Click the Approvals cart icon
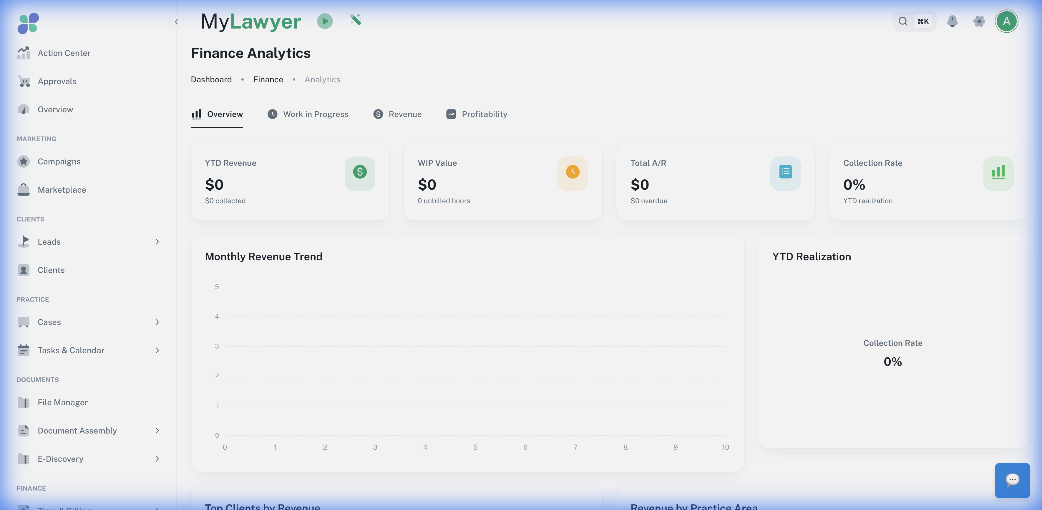The image size is (1042, 510). pyautogui.click(x=24, y=81)
